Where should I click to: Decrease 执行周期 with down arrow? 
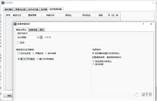pos(41,38)
